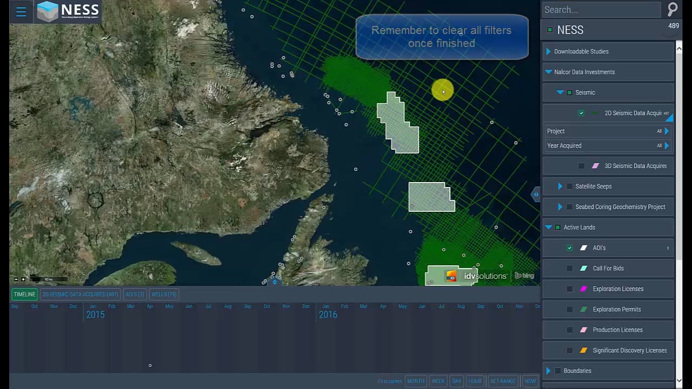Uncheck the AOI's layer checkbox
692x389 pixels.
pyautogui.click(x=569, y=248)
